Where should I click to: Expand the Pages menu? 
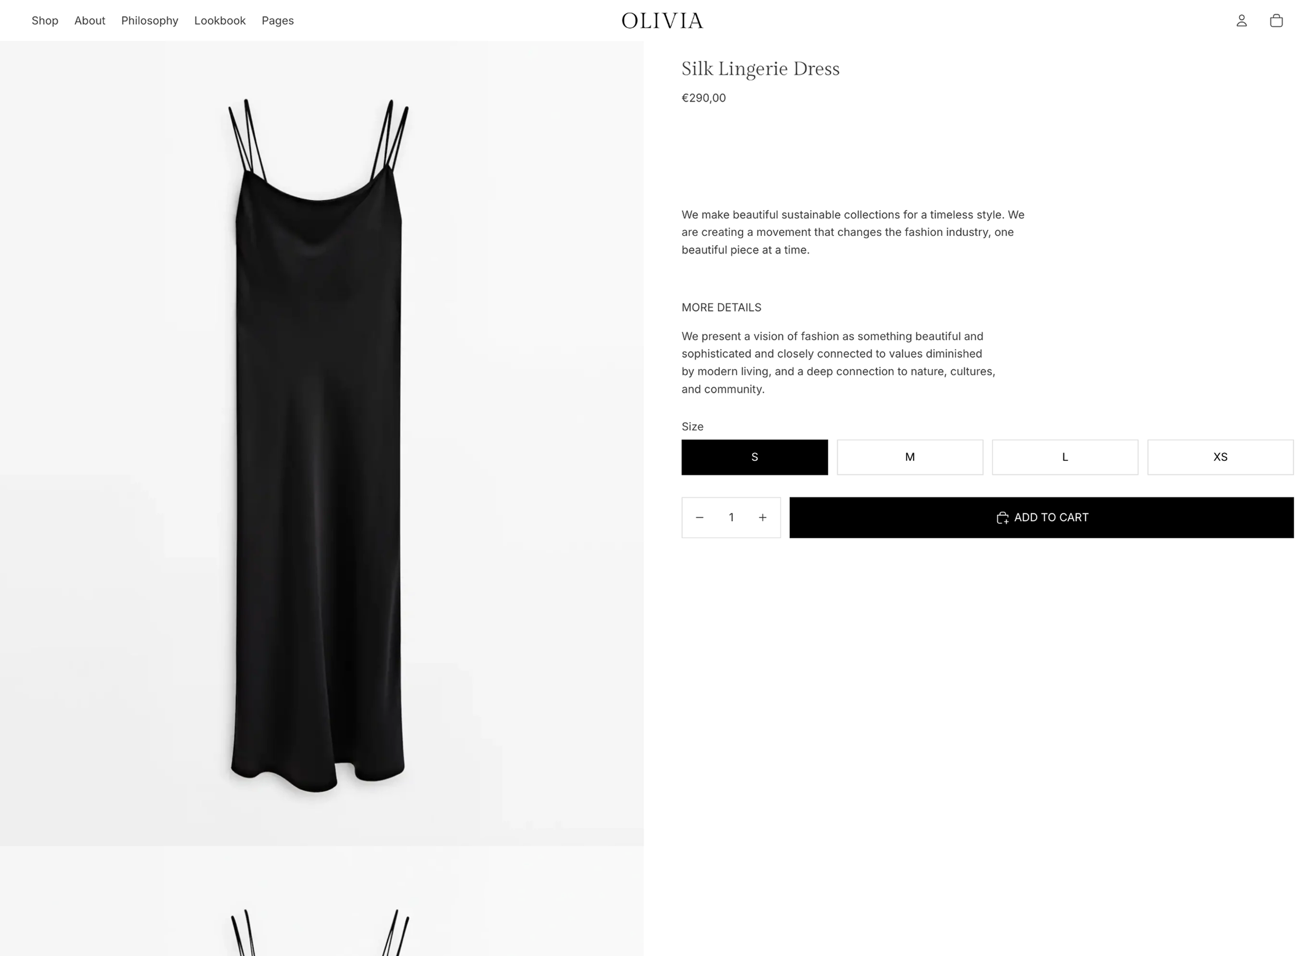click(x=278, y=21)
